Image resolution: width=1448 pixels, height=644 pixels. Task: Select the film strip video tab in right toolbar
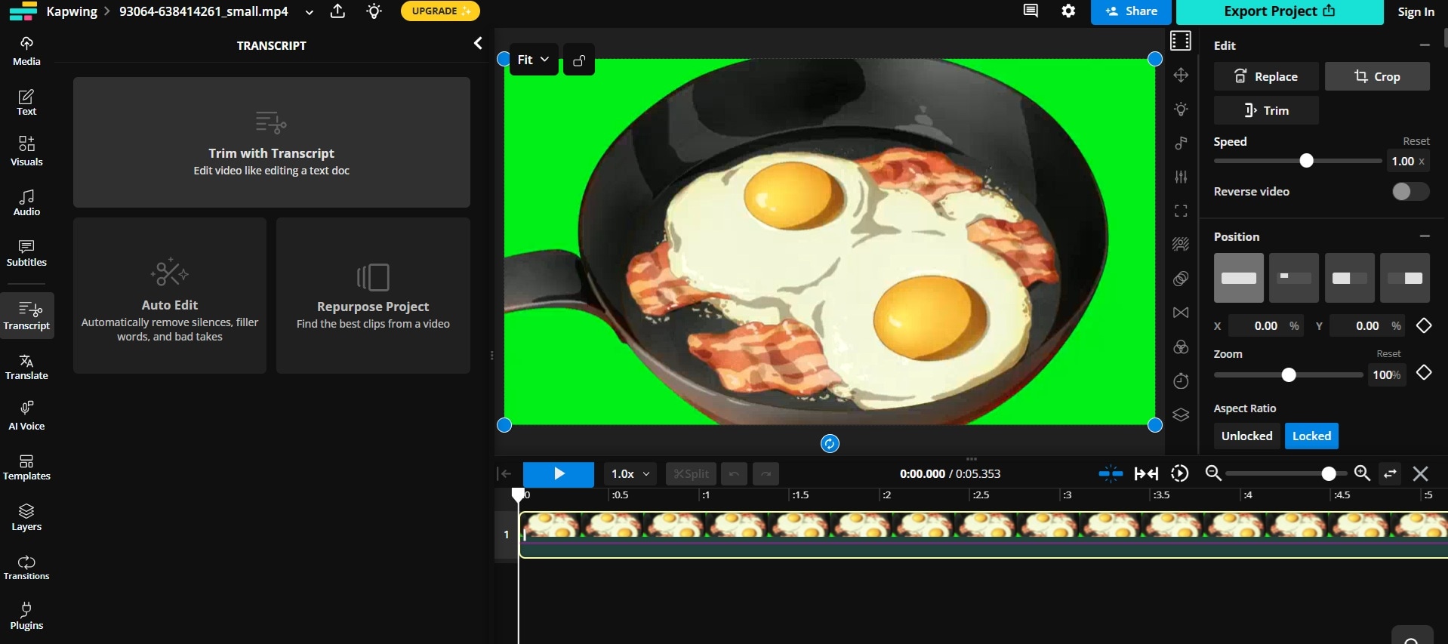click(x=1181, y=41)
